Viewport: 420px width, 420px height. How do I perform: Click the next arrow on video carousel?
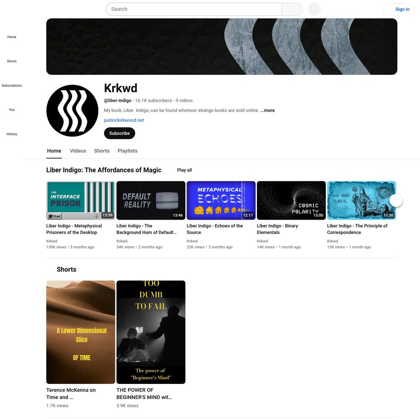(396, 200)
